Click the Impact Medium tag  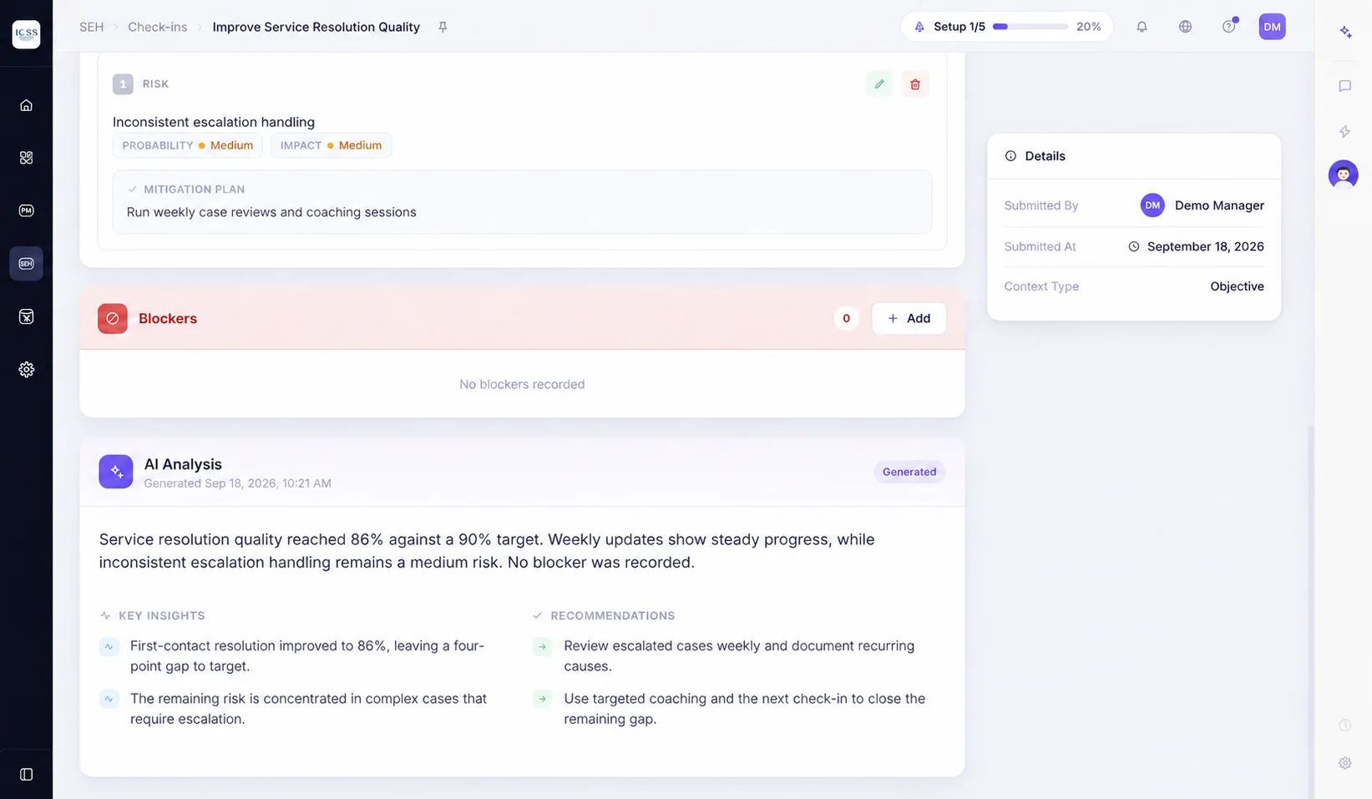331,145
